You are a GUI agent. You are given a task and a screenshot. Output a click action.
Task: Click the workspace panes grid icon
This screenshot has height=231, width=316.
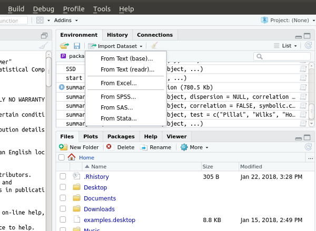[x=40, y=20]
